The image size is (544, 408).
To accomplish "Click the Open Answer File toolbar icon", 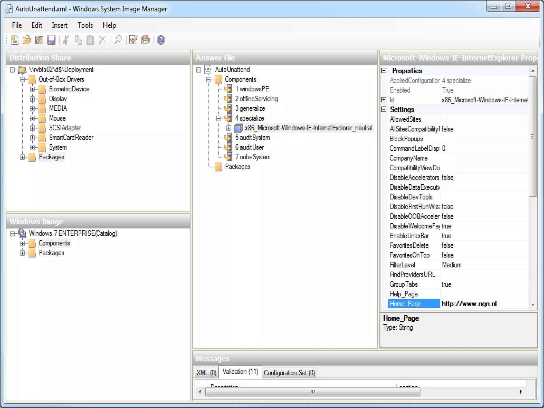I will [x=27, y=40].
